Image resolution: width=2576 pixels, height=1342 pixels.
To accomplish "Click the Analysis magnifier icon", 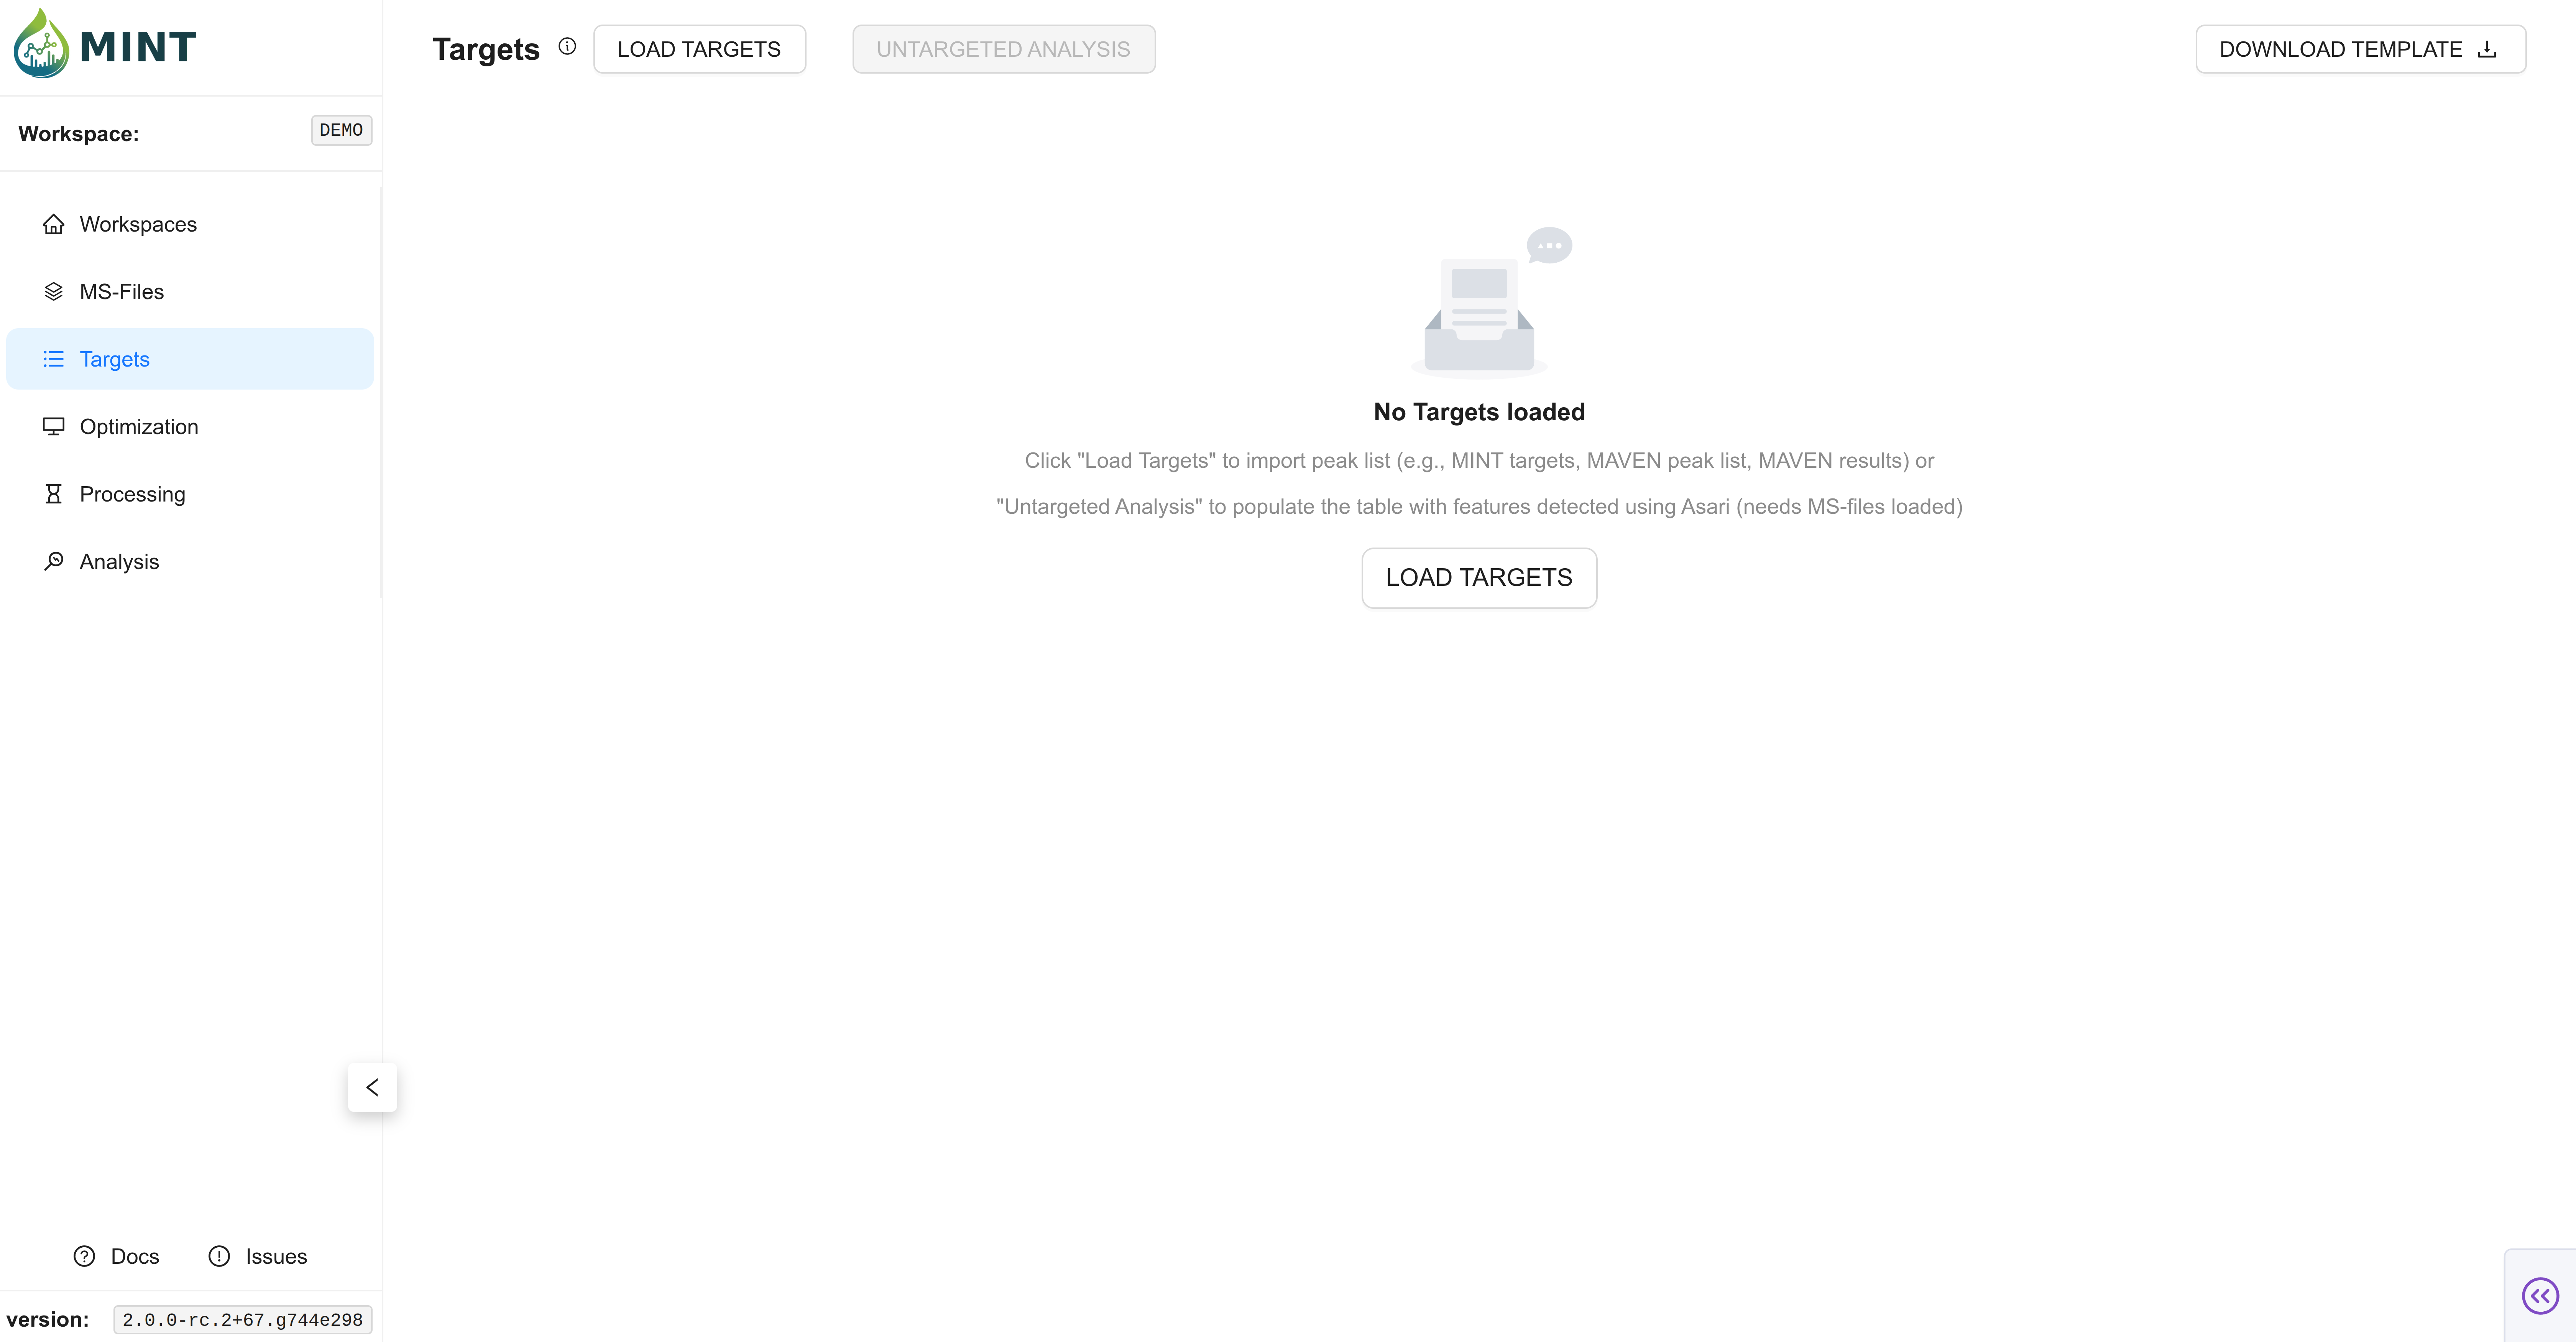I will click(53, 561).
